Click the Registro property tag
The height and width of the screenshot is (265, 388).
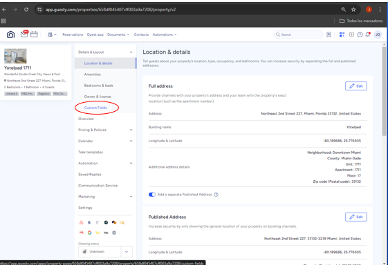point(44,94)
